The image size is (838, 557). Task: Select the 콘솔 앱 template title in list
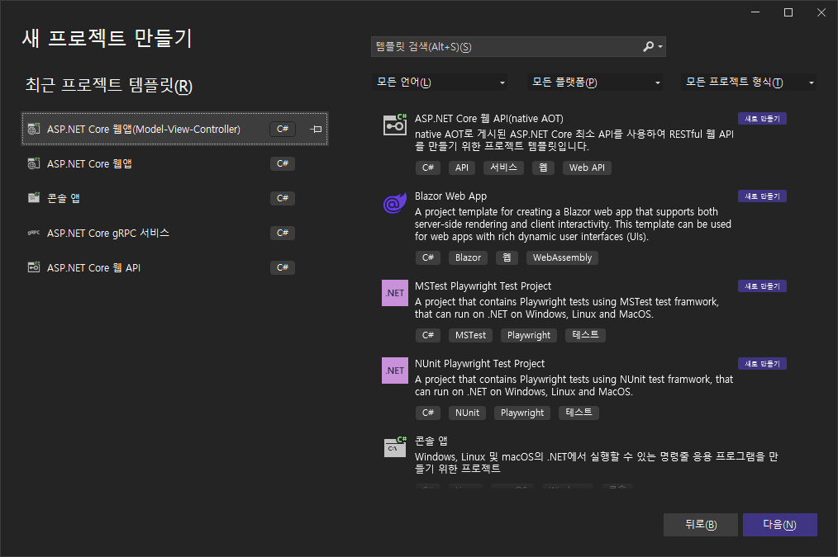click(x=431, y=441)
